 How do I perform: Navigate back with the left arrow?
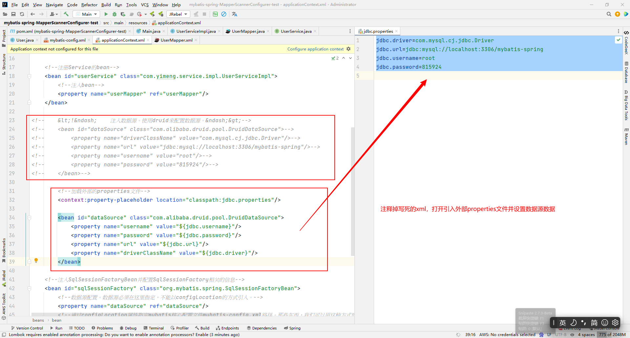(x=32, y=14)
